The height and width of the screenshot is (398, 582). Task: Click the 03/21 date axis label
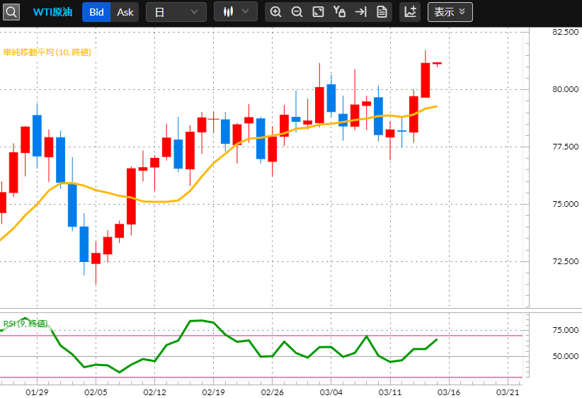click(508, 392)
